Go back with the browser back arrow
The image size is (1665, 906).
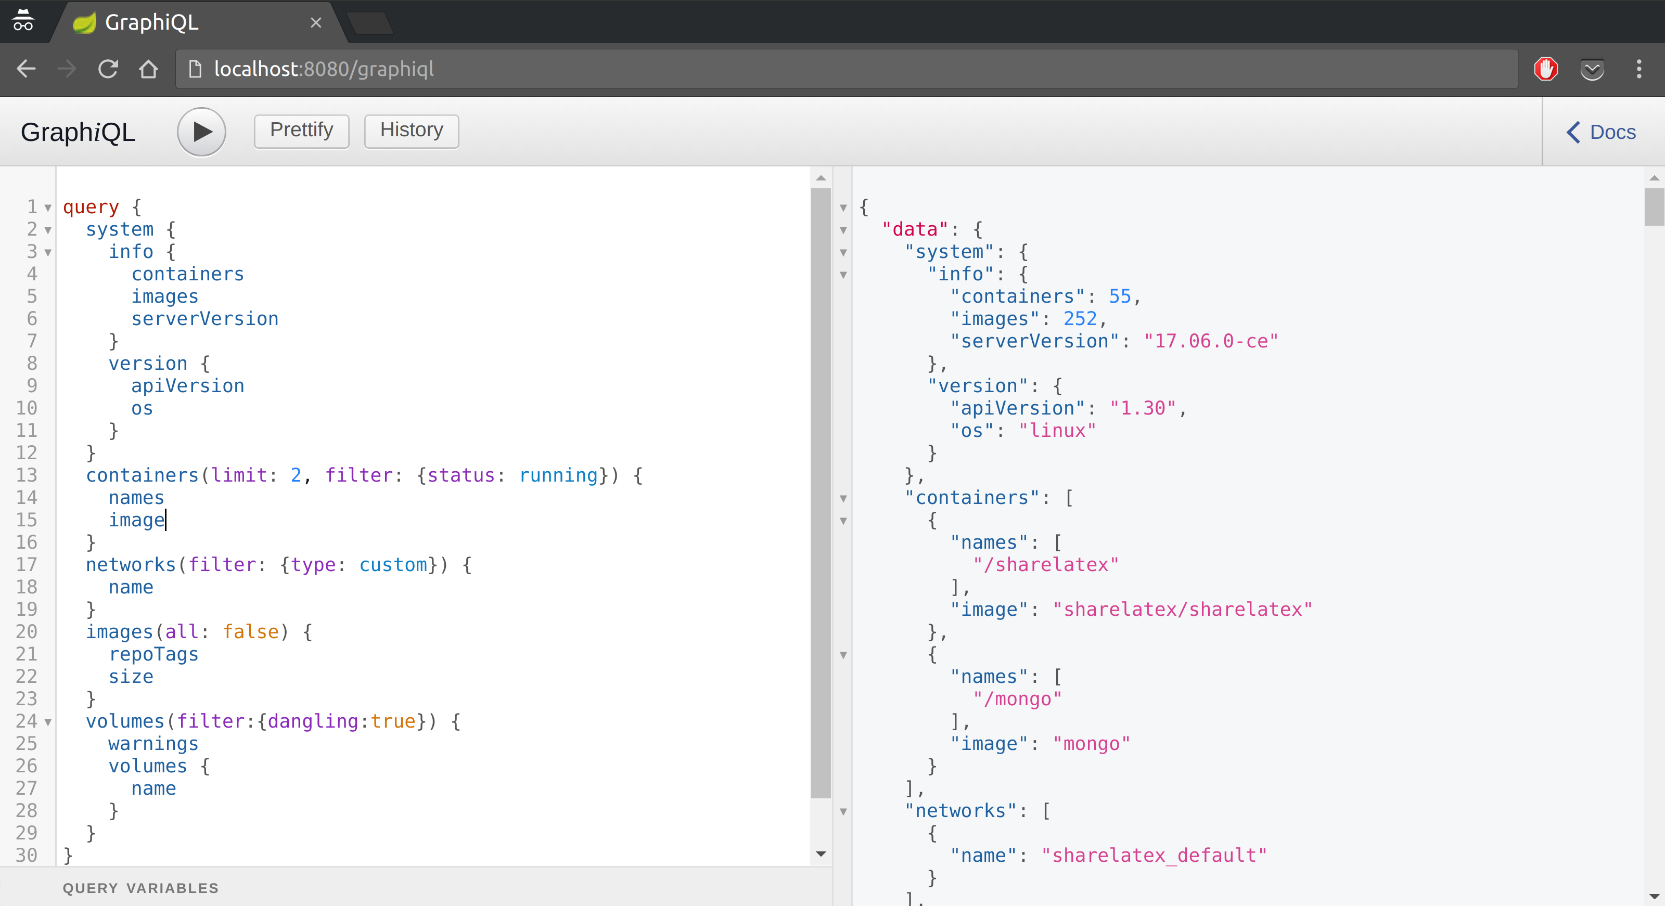point(26,69)
